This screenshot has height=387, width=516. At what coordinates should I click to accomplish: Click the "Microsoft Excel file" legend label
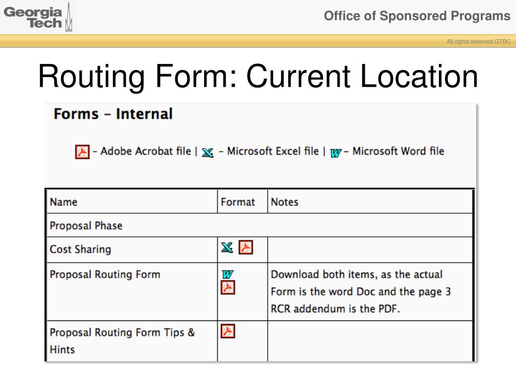click(273, 151)
